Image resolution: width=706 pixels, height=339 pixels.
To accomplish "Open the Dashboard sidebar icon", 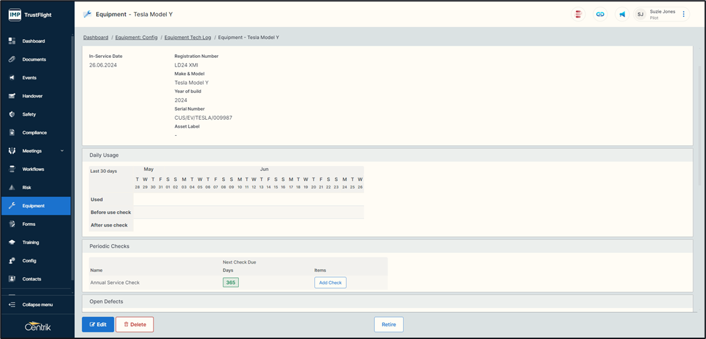I will (12, 41).
